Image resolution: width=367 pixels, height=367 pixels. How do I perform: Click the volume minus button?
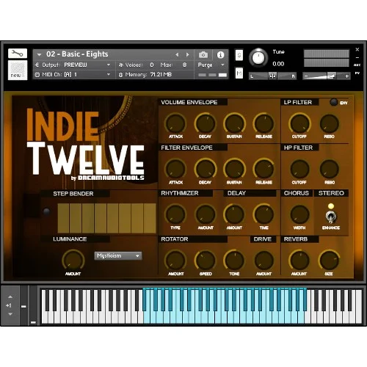click(x=306, y=76)
